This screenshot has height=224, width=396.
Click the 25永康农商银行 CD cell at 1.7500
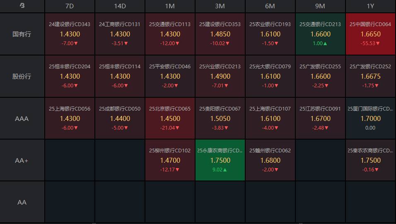click(x=220, y=160)
